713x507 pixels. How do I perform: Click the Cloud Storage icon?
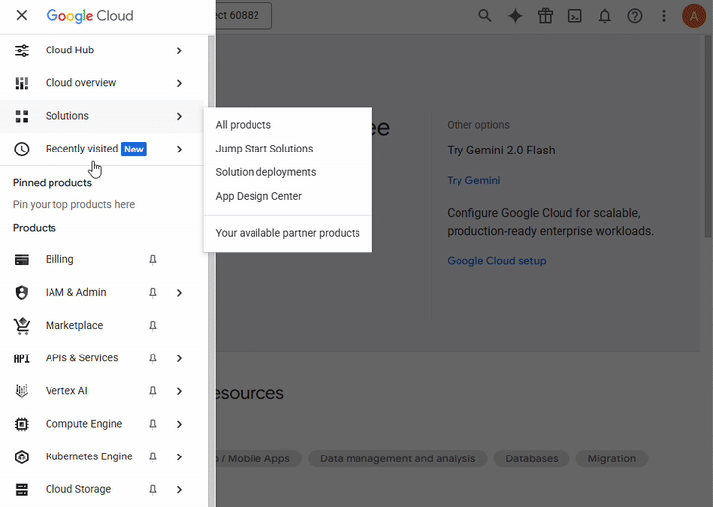pos(22,490)
